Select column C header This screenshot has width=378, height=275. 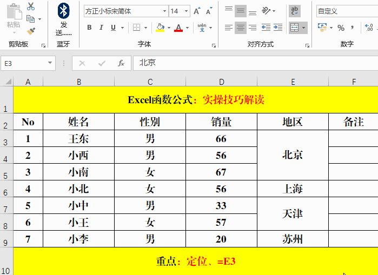pyautogui.click(x=150, y=82)
